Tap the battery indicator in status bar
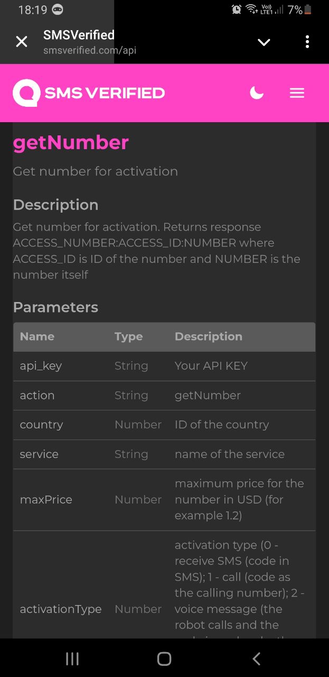This screenshot has width=329, height=677. coord(308,10)
